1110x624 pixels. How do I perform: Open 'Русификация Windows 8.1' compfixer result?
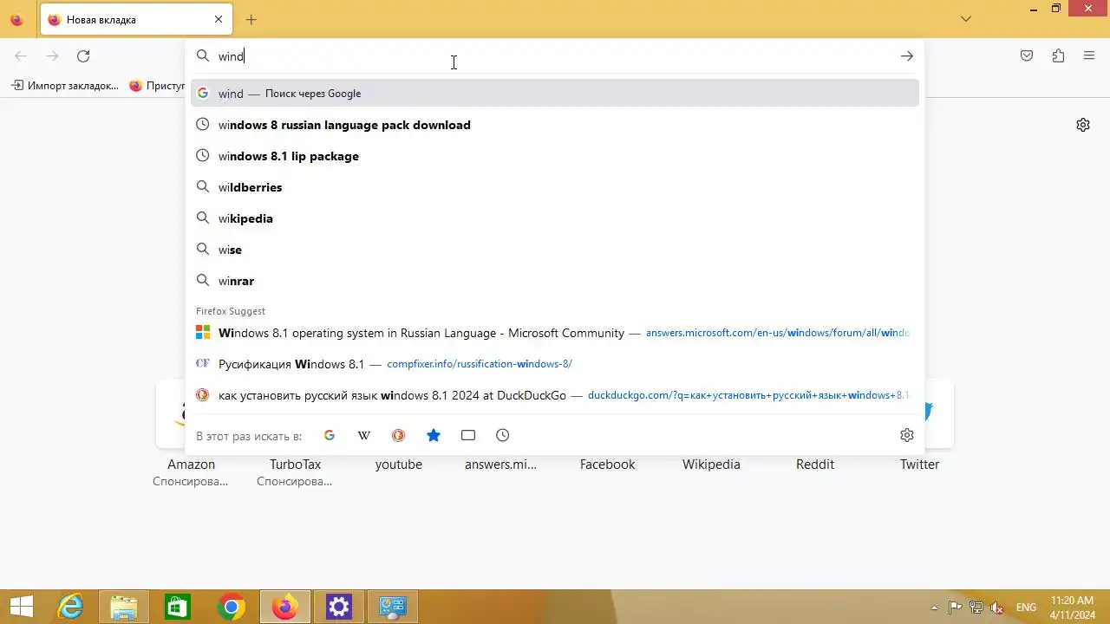[555, 363]
